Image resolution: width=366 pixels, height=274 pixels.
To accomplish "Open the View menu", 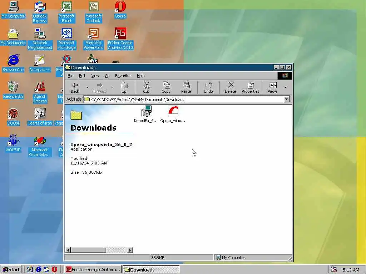I will click(x=95, y=76).
